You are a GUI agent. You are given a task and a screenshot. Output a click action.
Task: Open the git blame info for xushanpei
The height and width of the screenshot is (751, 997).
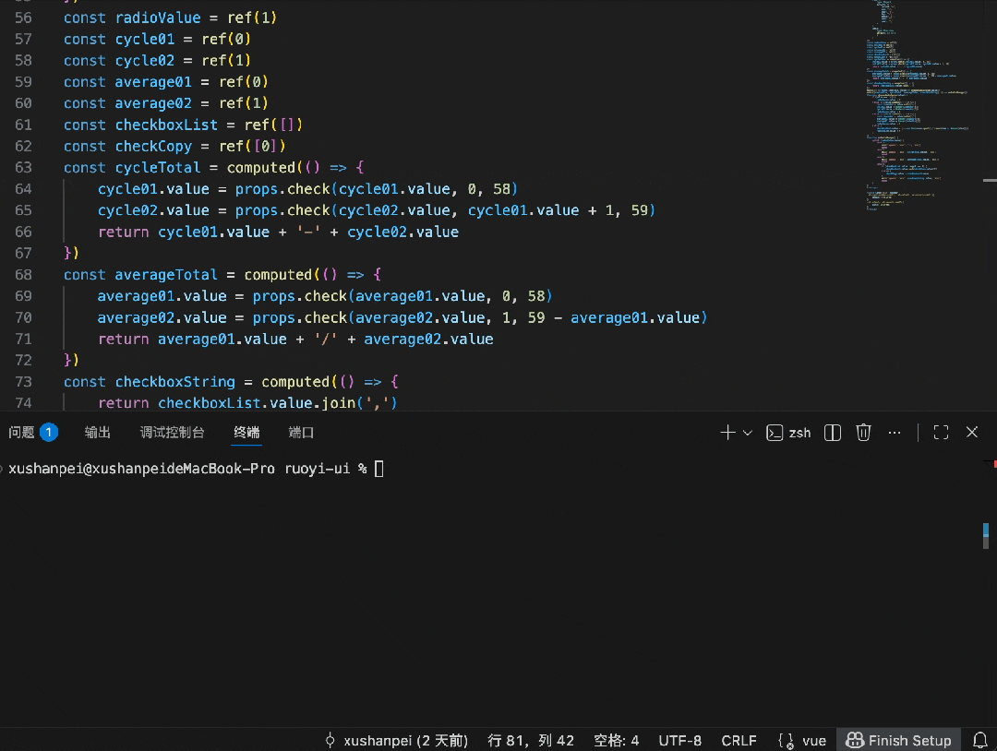click(397, 740)
